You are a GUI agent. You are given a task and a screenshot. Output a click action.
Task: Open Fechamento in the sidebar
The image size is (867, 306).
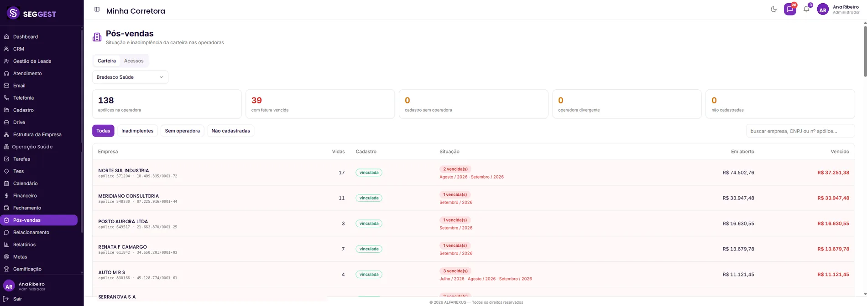click(39, 208)
